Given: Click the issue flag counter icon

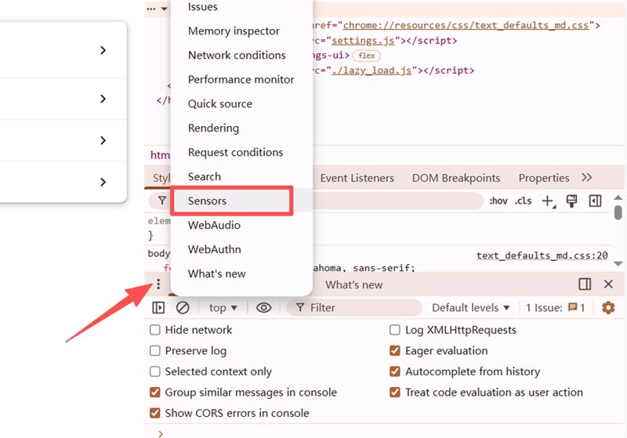Looking at the screenshot, I should tap(573, 307).
